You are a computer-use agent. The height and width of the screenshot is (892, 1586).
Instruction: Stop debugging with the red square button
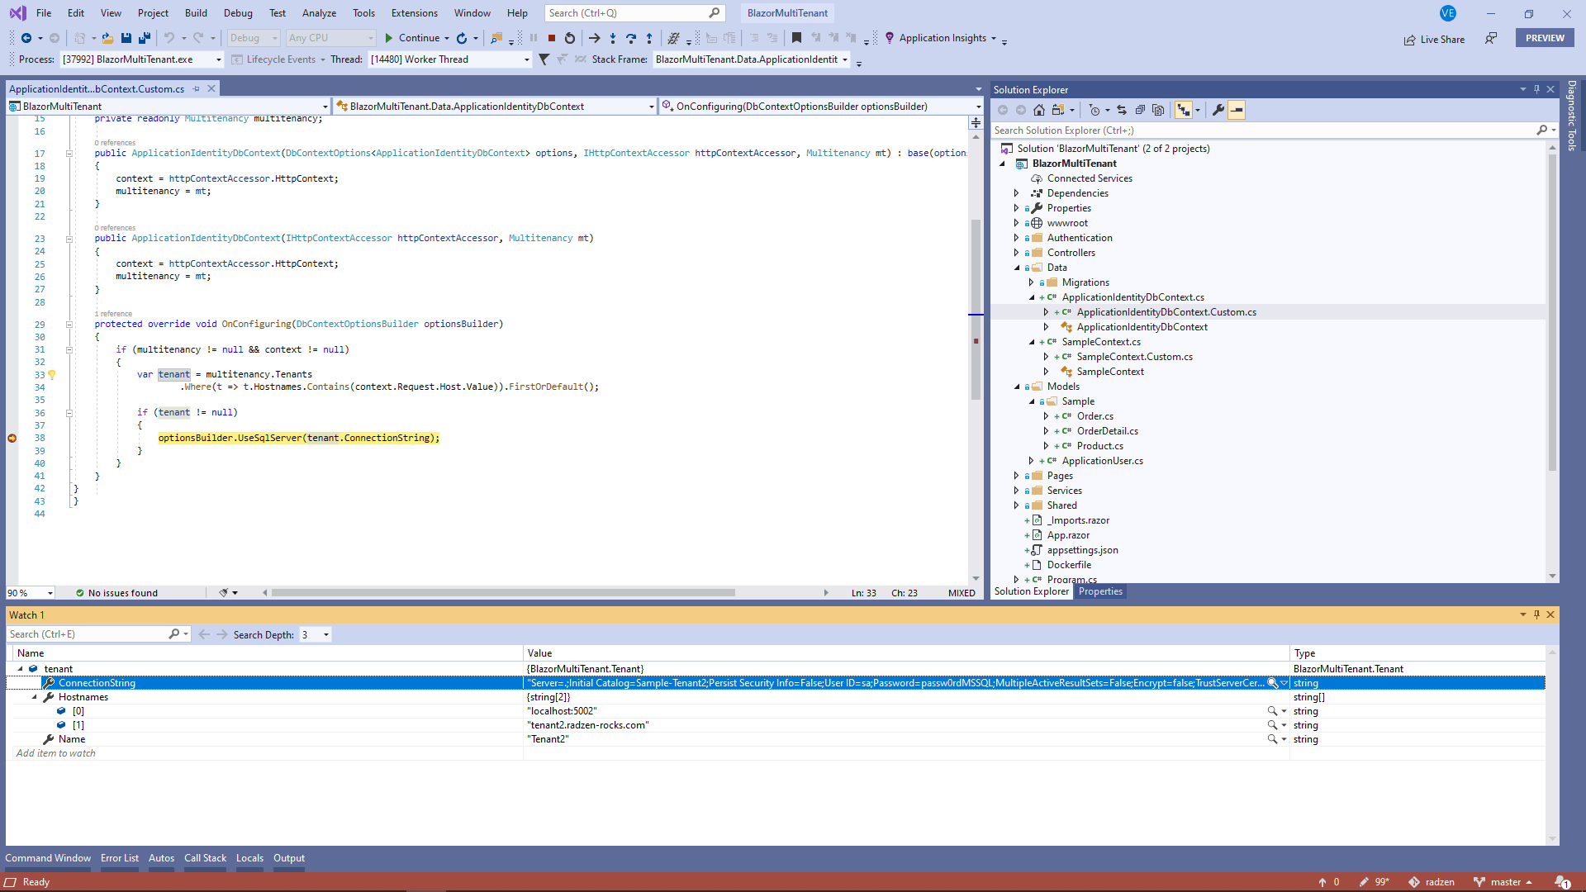[552, 38]
